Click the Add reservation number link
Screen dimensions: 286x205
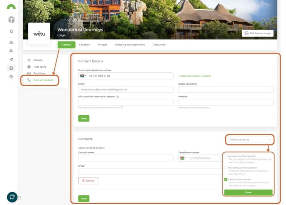click(195, 76)
